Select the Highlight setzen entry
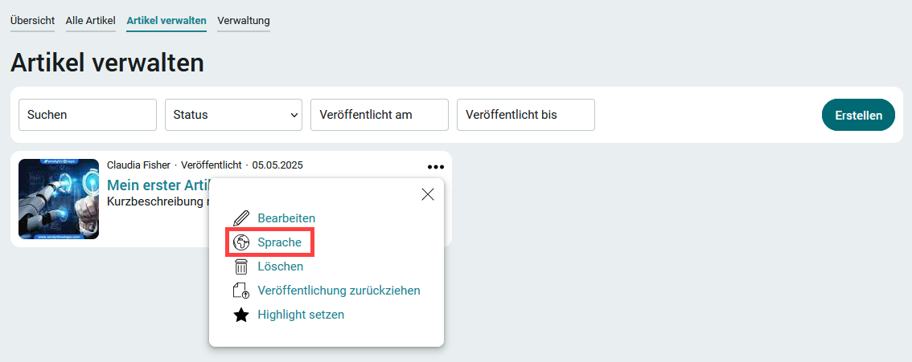 point(301,315)
